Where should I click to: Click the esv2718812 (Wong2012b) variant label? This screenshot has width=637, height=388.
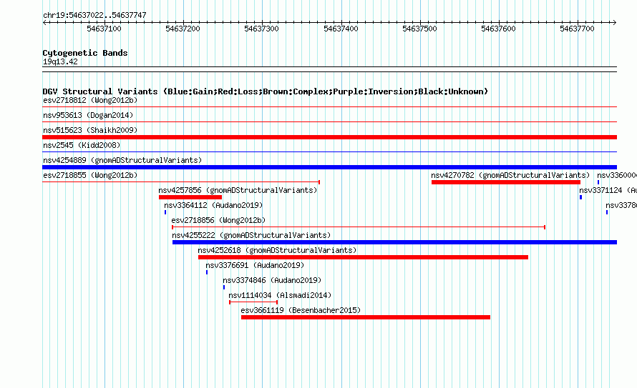90,100
